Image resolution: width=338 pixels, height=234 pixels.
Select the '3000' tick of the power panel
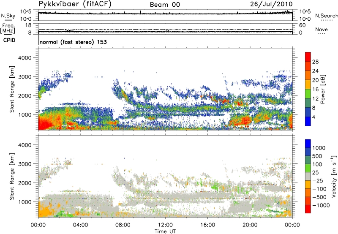tap(25, 77)
